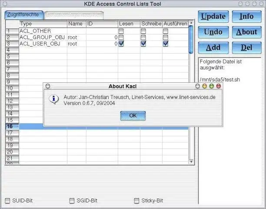Click left menu circle on main window titlebar
This screenshot has height=209, width=266.
(x=5, y=3)
